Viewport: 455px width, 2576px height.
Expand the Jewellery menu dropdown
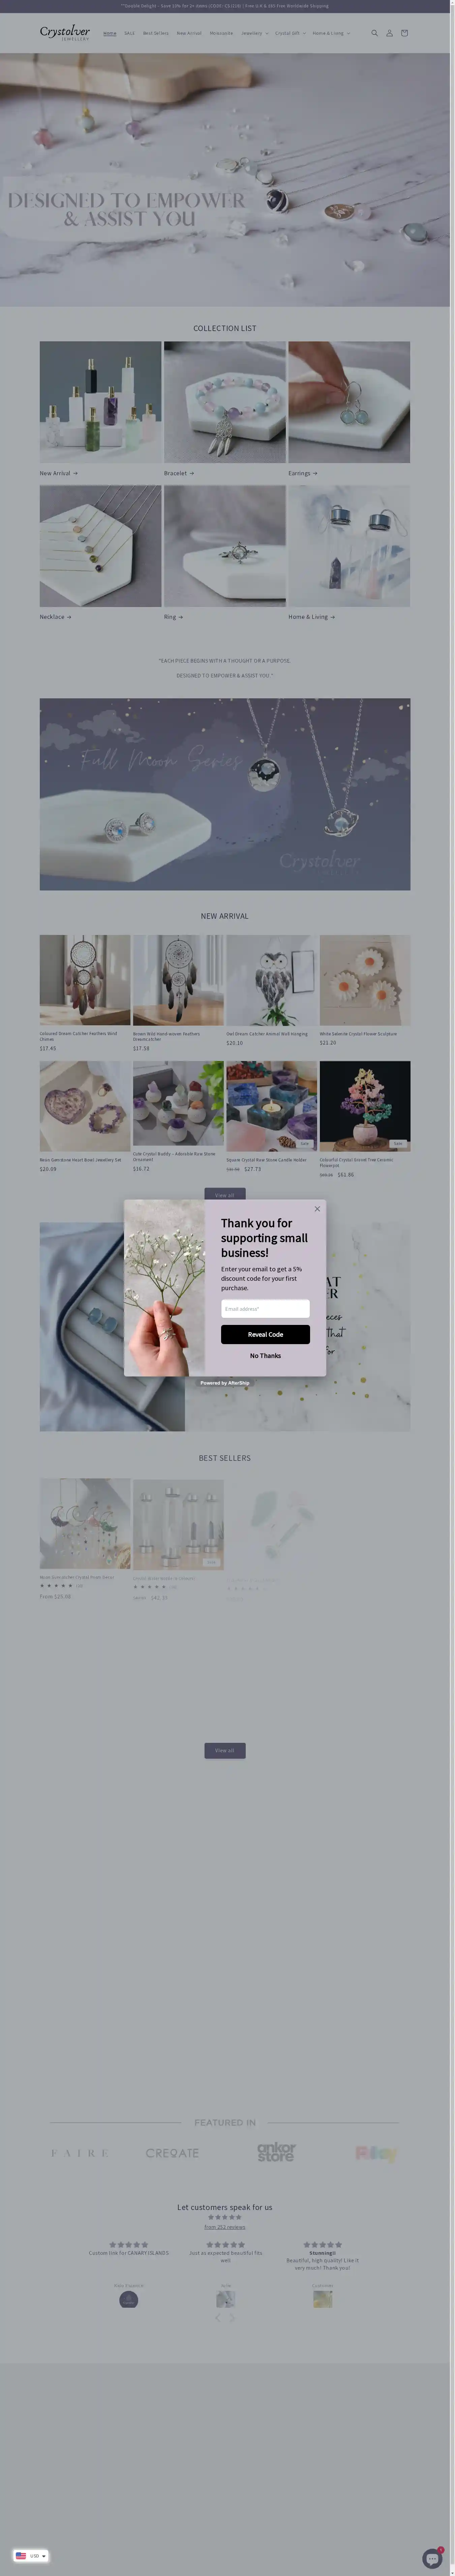255,33
